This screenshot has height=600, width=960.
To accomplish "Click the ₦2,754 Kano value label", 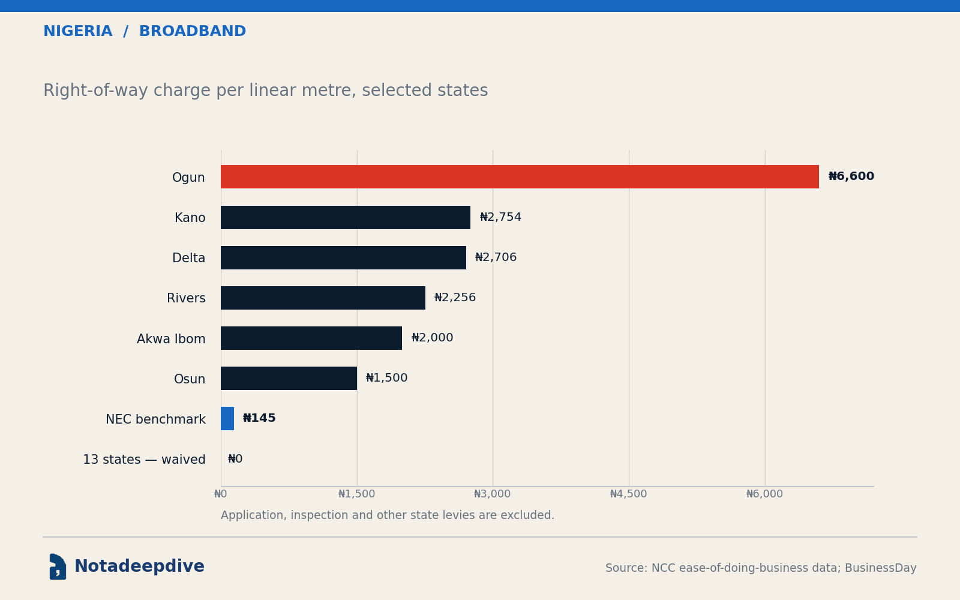I will (500, 217).
